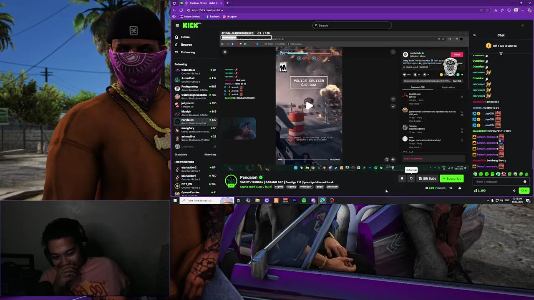The height and width of the screenshot is (300, 534).
Task: Click the Gift Subs button
Action: 427,178
